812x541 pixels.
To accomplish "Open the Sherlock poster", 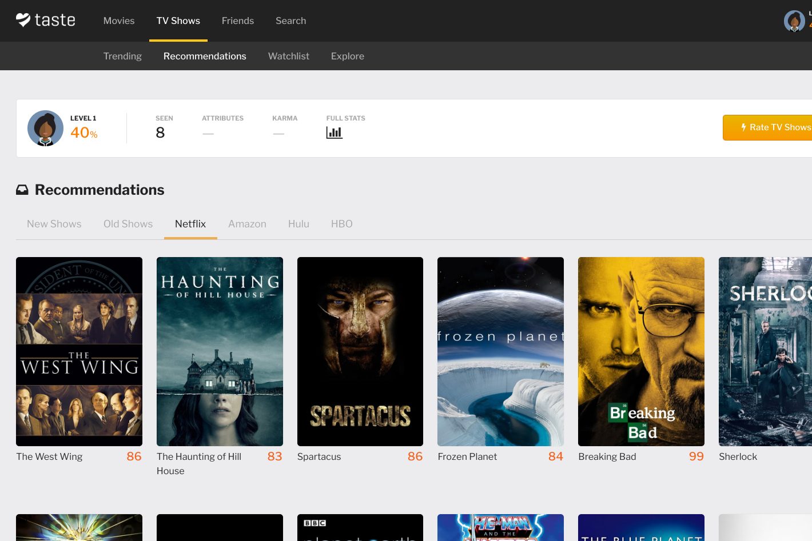I will (765, 351).
